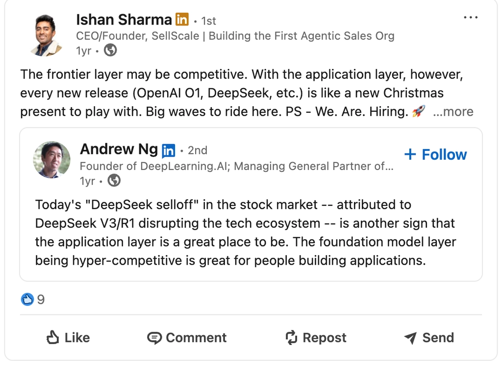This screenshot has height=366, width=502.
Task: Send the post to someone
Action: (428, 338)
